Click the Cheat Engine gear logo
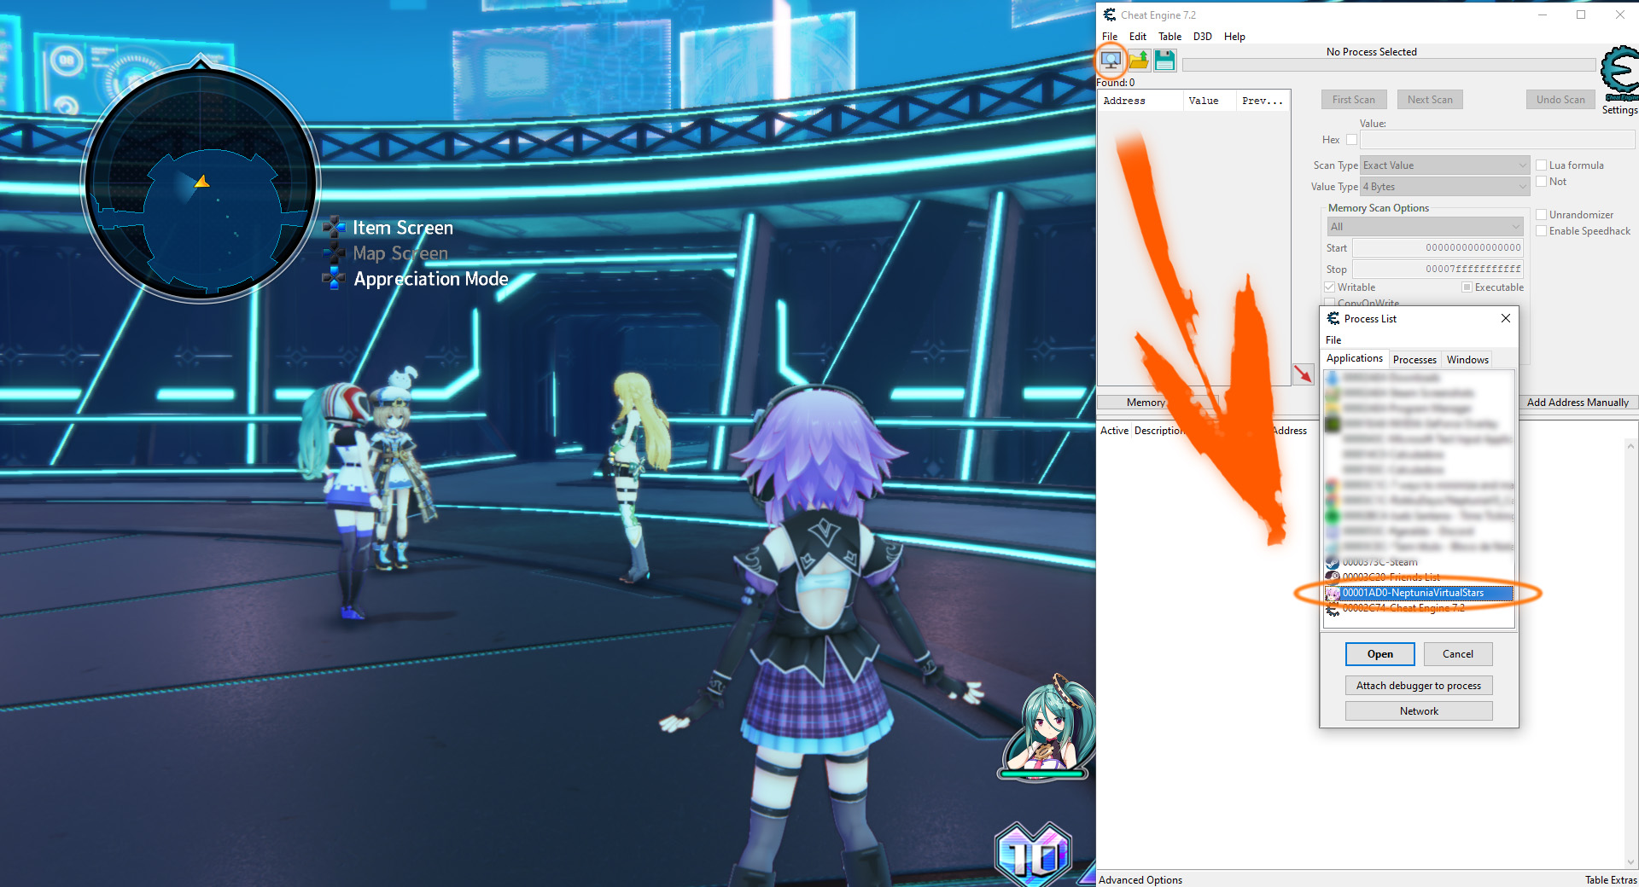The height and width of the screenshot is (887, 1639). [1619, 73]
